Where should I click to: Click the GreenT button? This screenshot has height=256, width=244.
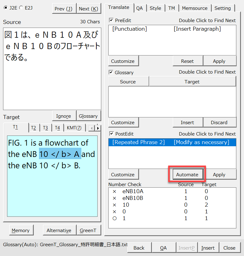[x=88, y=231]
